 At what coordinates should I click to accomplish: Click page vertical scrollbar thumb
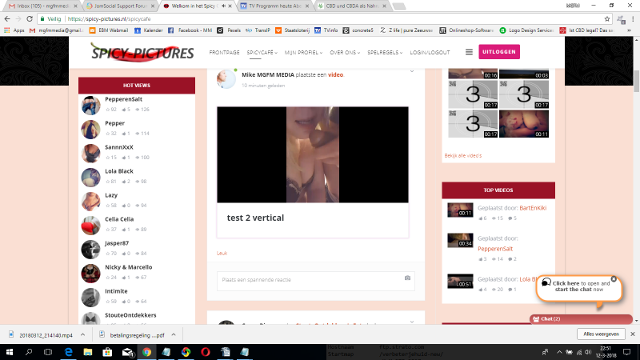click(636, 81)
